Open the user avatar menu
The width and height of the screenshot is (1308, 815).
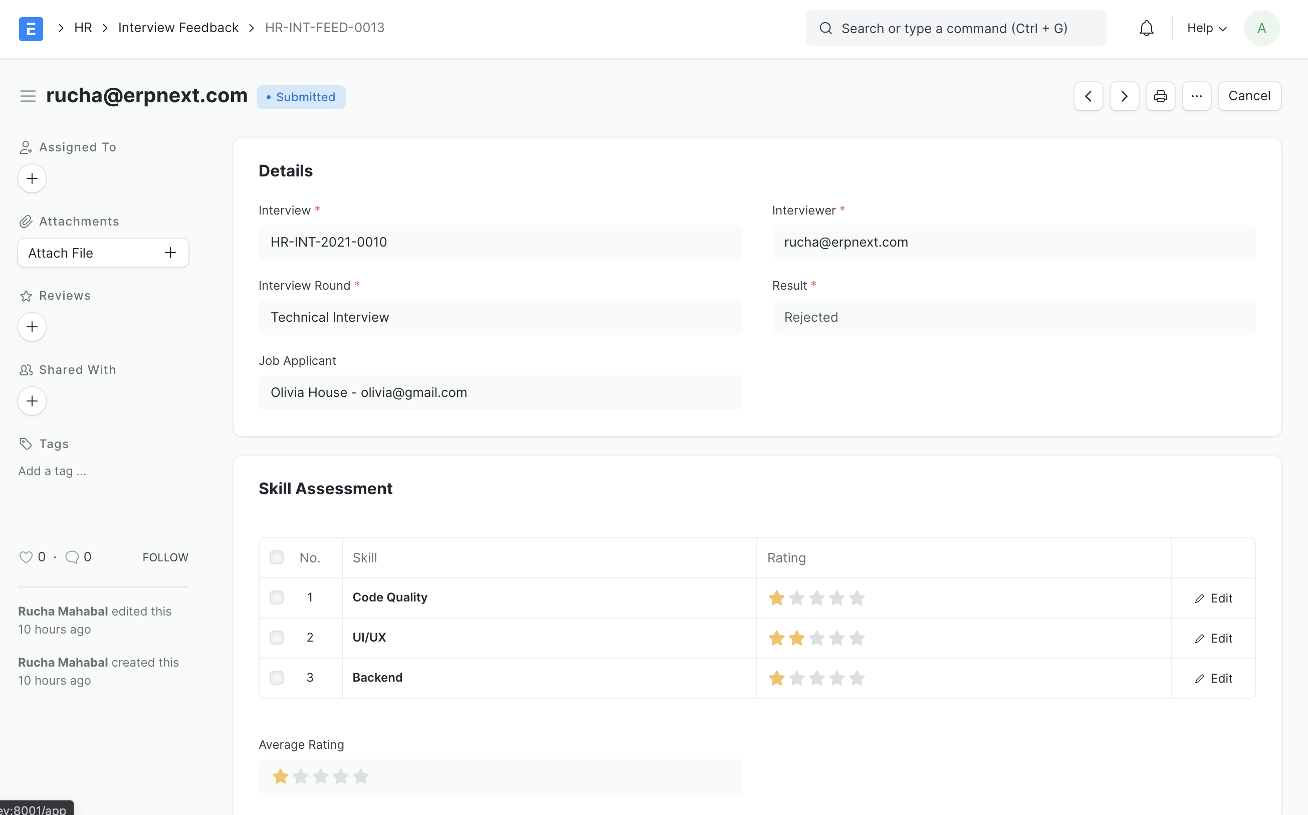point(1262,28)
